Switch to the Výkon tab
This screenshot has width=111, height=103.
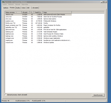click(x=24, y=8)
